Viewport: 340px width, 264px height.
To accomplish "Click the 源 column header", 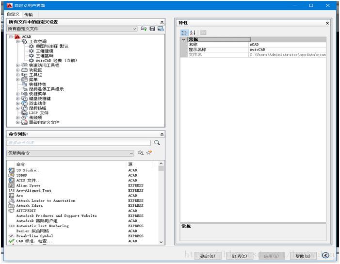I will [x=139, y=164].
